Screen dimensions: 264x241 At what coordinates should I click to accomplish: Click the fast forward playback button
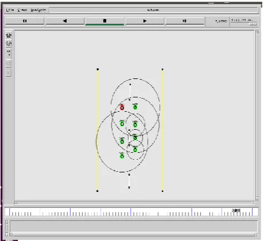point(185,21)
